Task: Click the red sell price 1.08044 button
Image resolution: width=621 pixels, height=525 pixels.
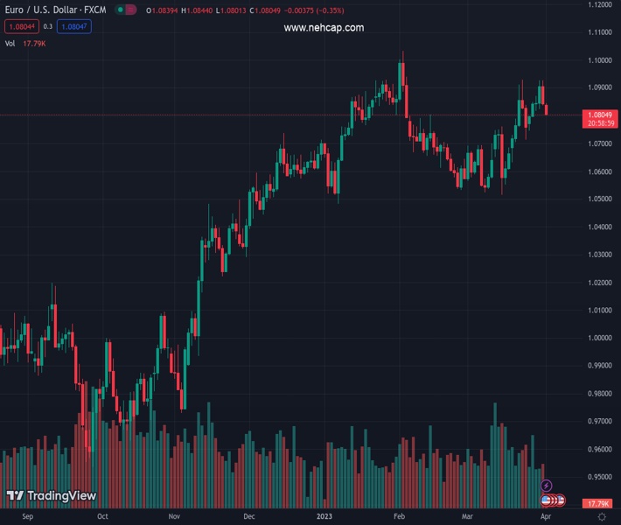Action: point(20,27)
